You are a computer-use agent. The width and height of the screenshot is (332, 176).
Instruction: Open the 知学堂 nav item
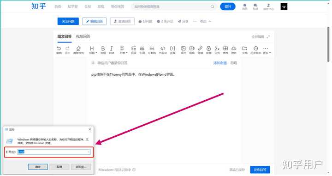(73, 6)
